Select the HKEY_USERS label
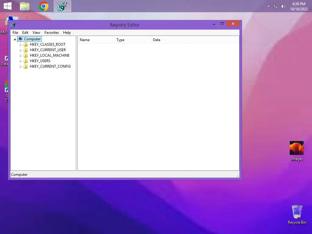Image resolution: width=312 pixels, height=234 pixels. coord(40,61)
